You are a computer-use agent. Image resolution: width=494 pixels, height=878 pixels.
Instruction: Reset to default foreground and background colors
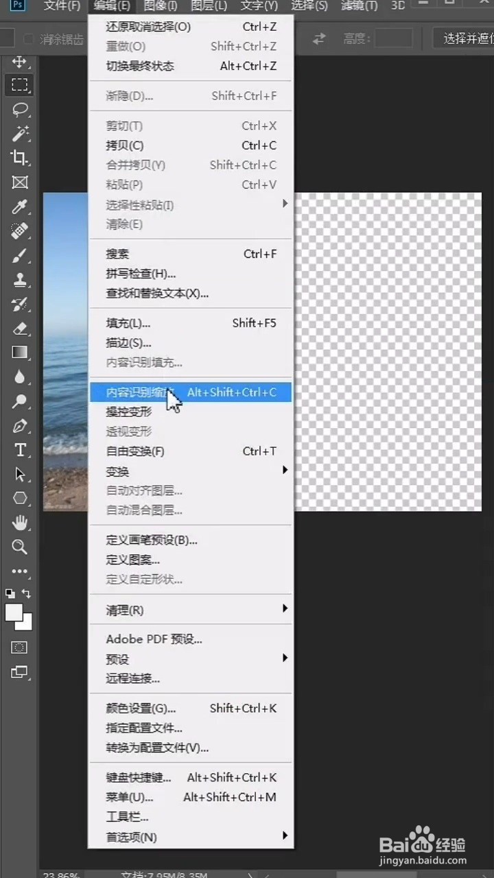(x=10, y=593)
